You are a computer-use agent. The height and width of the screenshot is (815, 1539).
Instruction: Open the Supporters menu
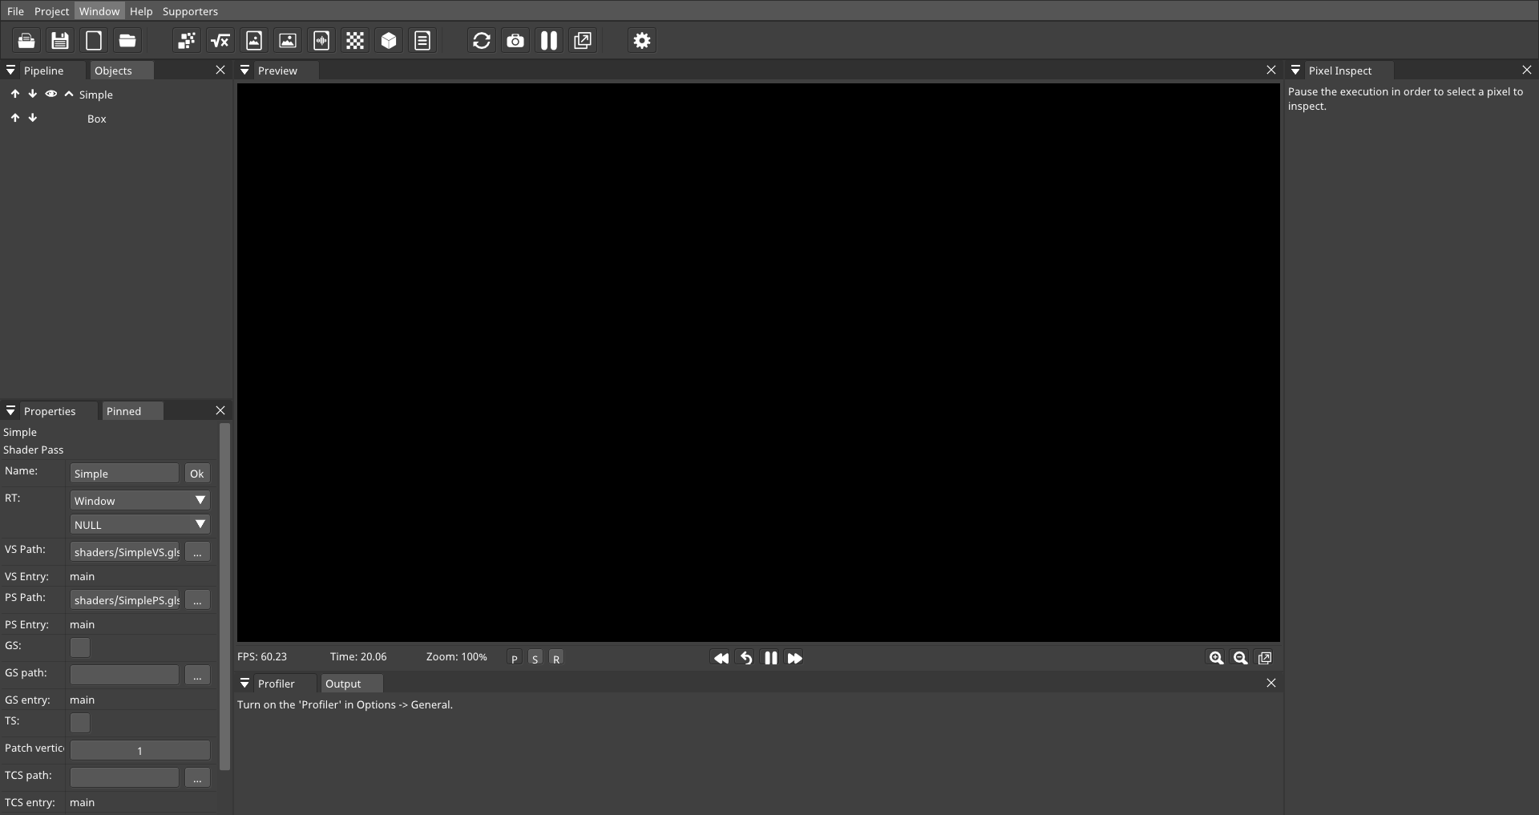point(189,10)
